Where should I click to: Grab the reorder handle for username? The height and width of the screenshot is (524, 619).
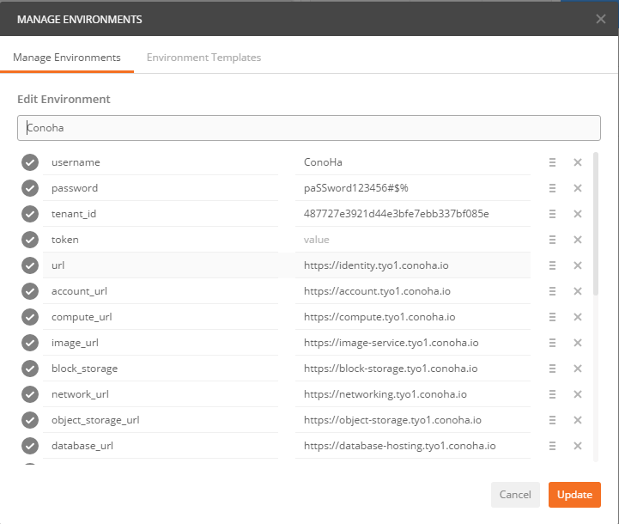pyautogui.click(x=552, y=162)
